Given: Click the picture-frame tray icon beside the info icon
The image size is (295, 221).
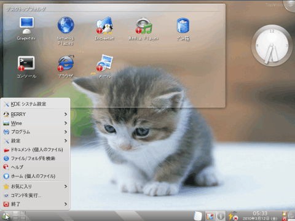Looking at the screenshot, I should [x=210, y=216].
